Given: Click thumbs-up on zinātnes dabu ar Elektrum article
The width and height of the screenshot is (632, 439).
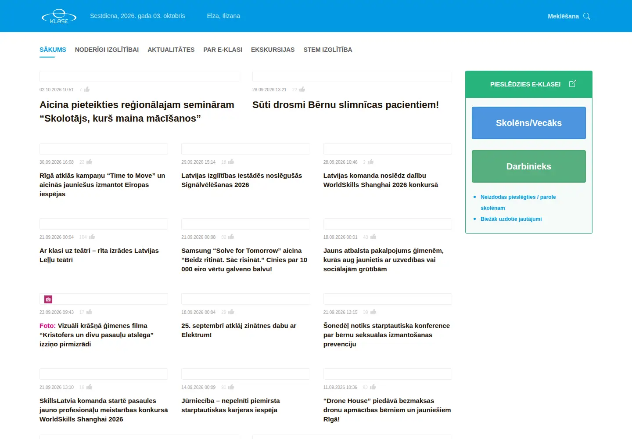Looking at the screenshot, I should coord(231,312).
